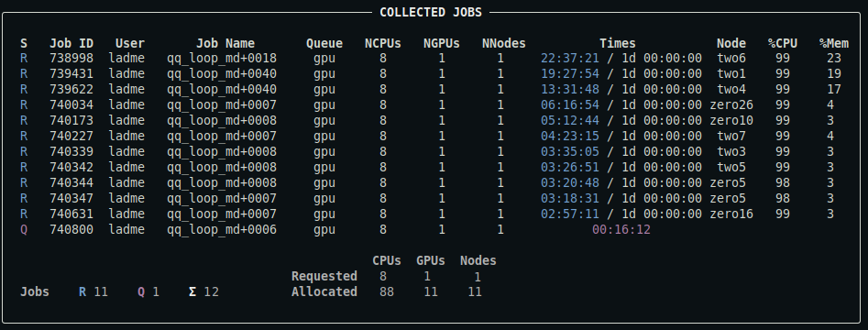
Task: Click elapsed time 06:16:54
Action: coord(569,104)
